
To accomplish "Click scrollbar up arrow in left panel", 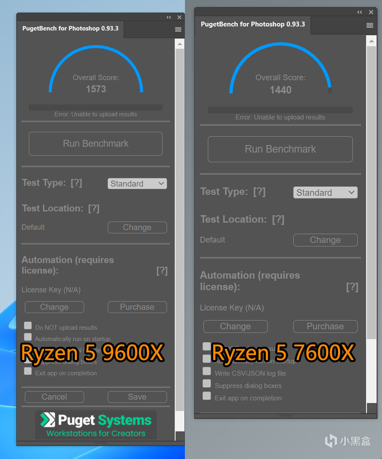I will click(180, 44).
